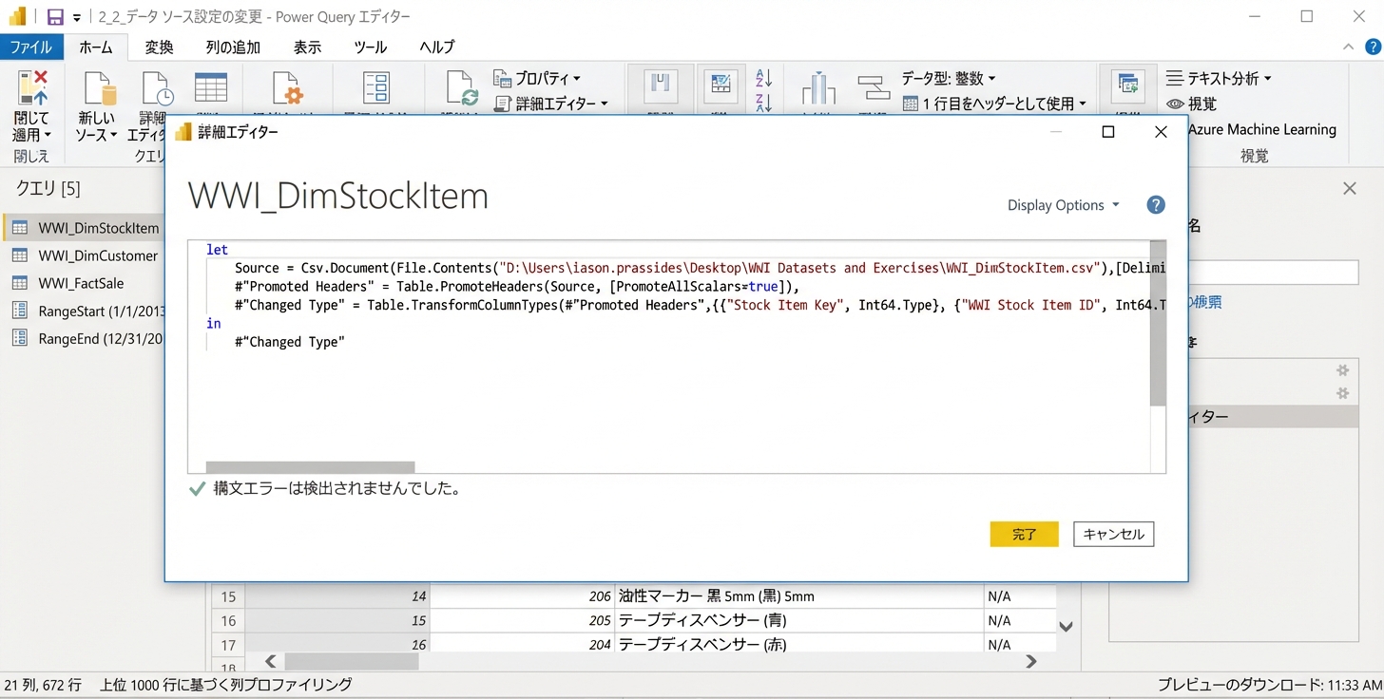Click the Close & Apply (閉じて適用) icon

31,87
